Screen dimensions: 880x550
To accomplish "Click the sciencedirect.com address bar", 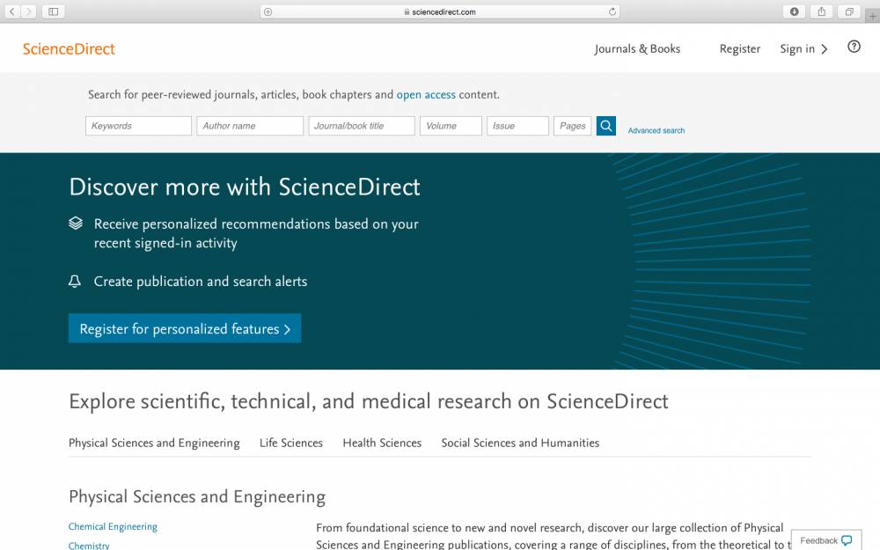I will (x=440, y=11).
